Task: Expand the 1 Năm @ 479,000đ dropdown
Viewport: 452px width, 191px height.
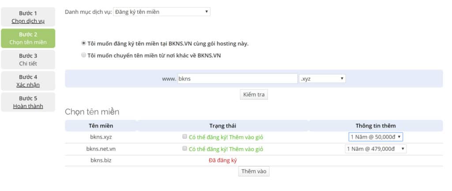Action: click(376, 149)
